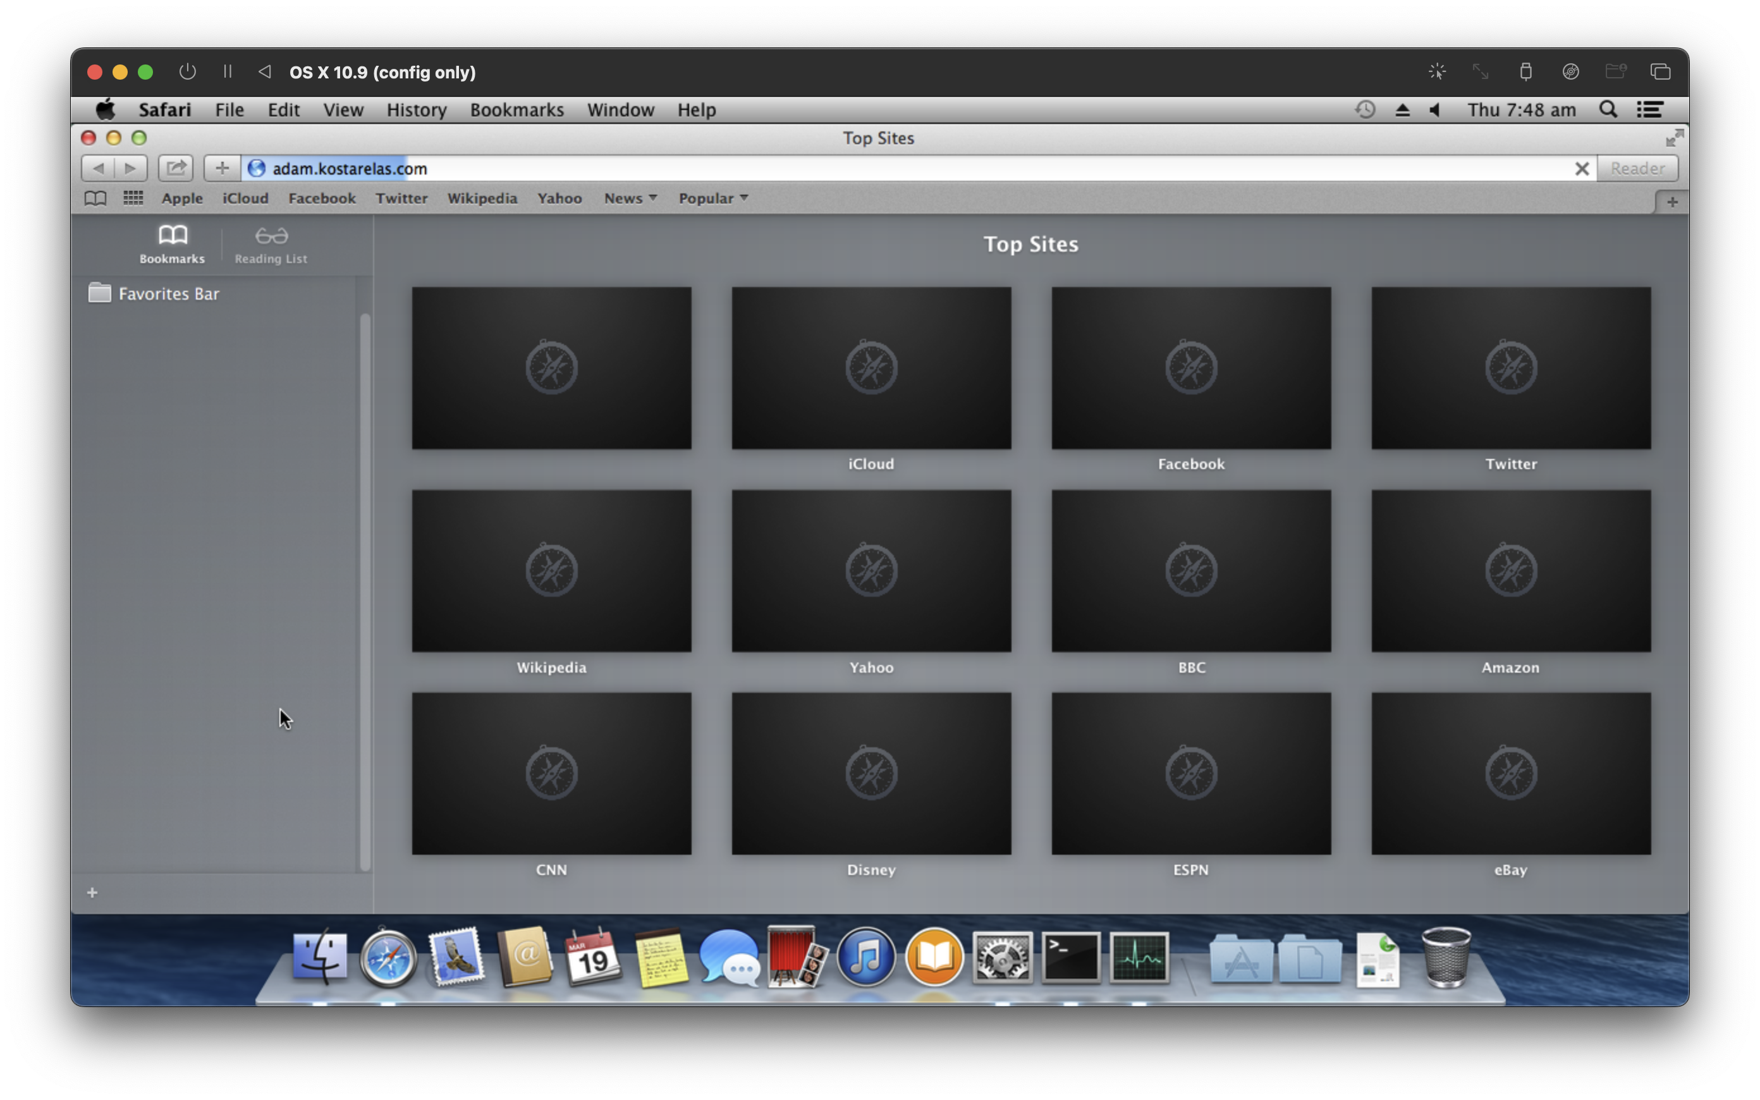
Task: Toggle the Bookmarks sidebar book icon
Action: [x=95, y=198]
